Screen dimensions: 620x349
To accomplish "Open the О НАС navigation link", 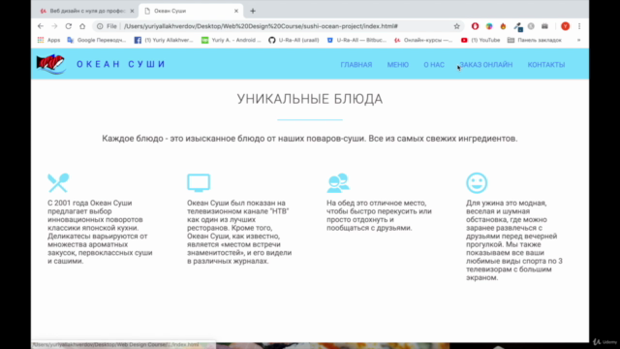I will pos(434,65).
